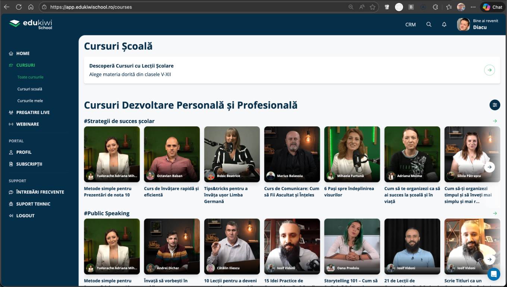
Task: Advance the Public Speaking carousel
Action: coord(489,259)
